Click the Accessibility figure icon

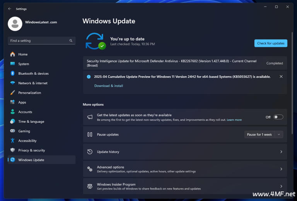tap(13, 141)
